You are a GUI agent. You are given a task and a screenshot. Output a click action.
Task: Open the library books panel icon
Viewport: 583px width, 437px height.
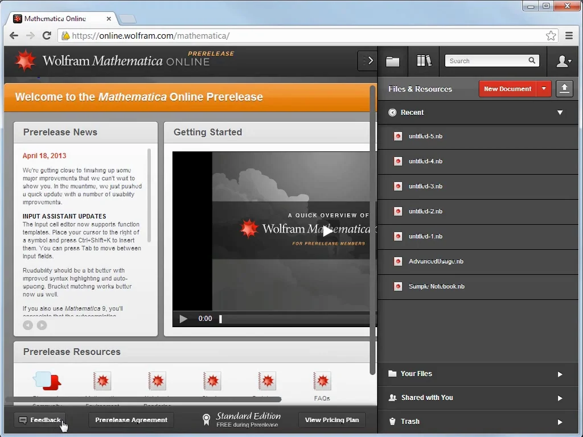(x=424, y=61)
